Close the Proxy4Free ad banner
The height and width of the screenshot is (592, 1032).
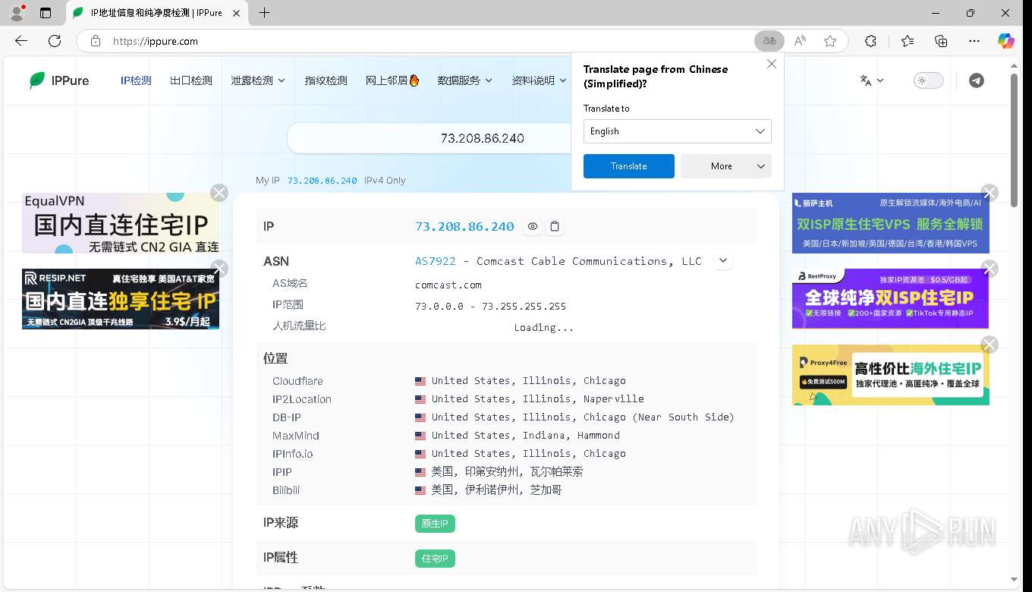point(990,345)
